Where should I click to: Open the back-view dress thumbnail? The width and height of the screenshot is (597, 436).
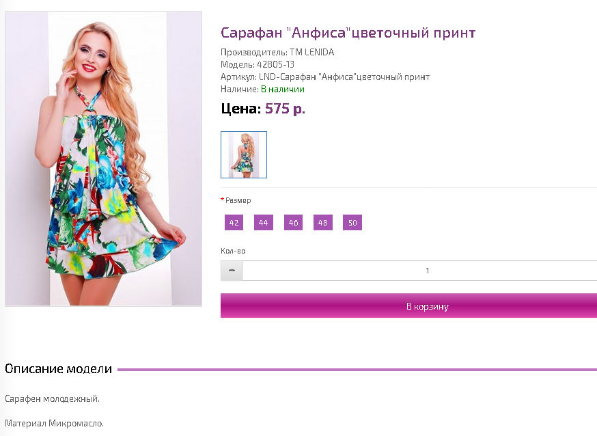[x=244, y=154]
